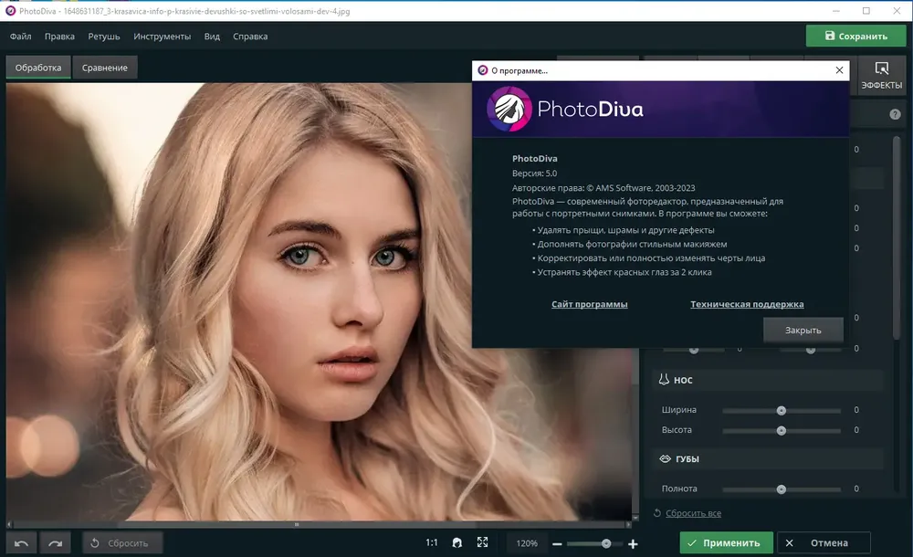Image resolution: width=913 pixels, height=557 pixels.
Task: Click the right panel vertical scrollbar
Action: click(x=897, y=237)
